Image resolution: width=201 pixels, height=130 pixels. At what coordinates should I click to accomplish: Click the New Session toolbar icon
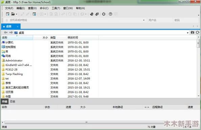[8, 14]
